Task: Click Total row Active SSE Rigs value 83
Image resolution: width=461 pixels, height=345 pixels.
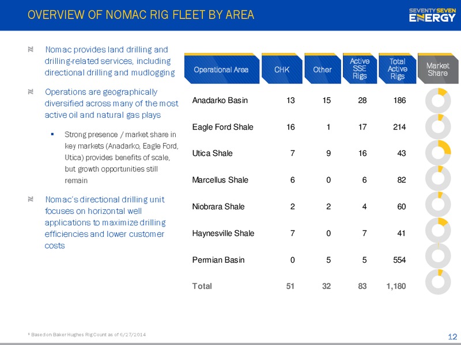Action: pyautogui.click(x=362, y=286)
